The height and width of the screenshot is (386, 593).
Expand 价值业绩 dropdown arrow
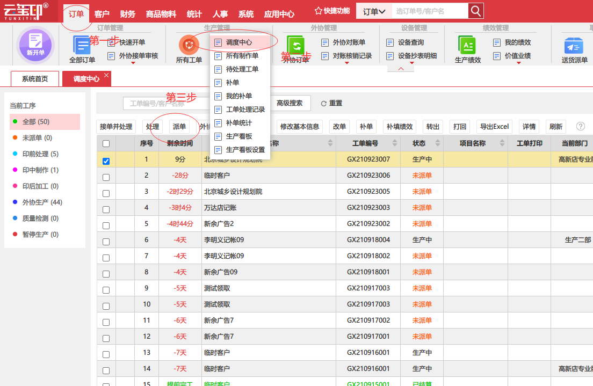click(518, 63)
